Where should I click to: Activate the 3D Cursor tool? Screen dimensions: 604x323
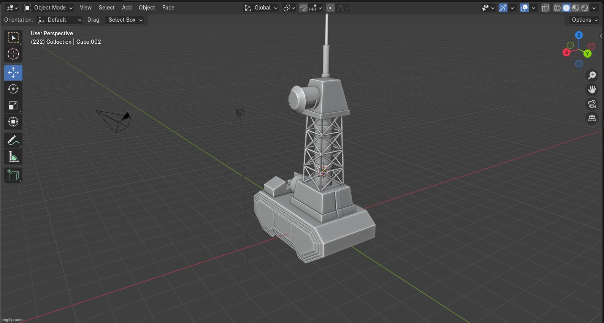click(x=13, y=54)
